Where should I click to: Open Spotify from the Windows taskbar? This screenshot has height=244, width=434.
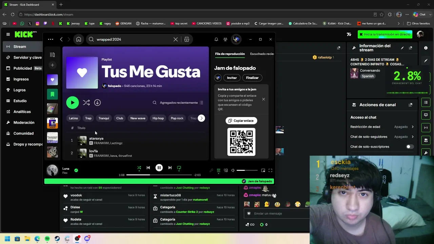(47, 239)
